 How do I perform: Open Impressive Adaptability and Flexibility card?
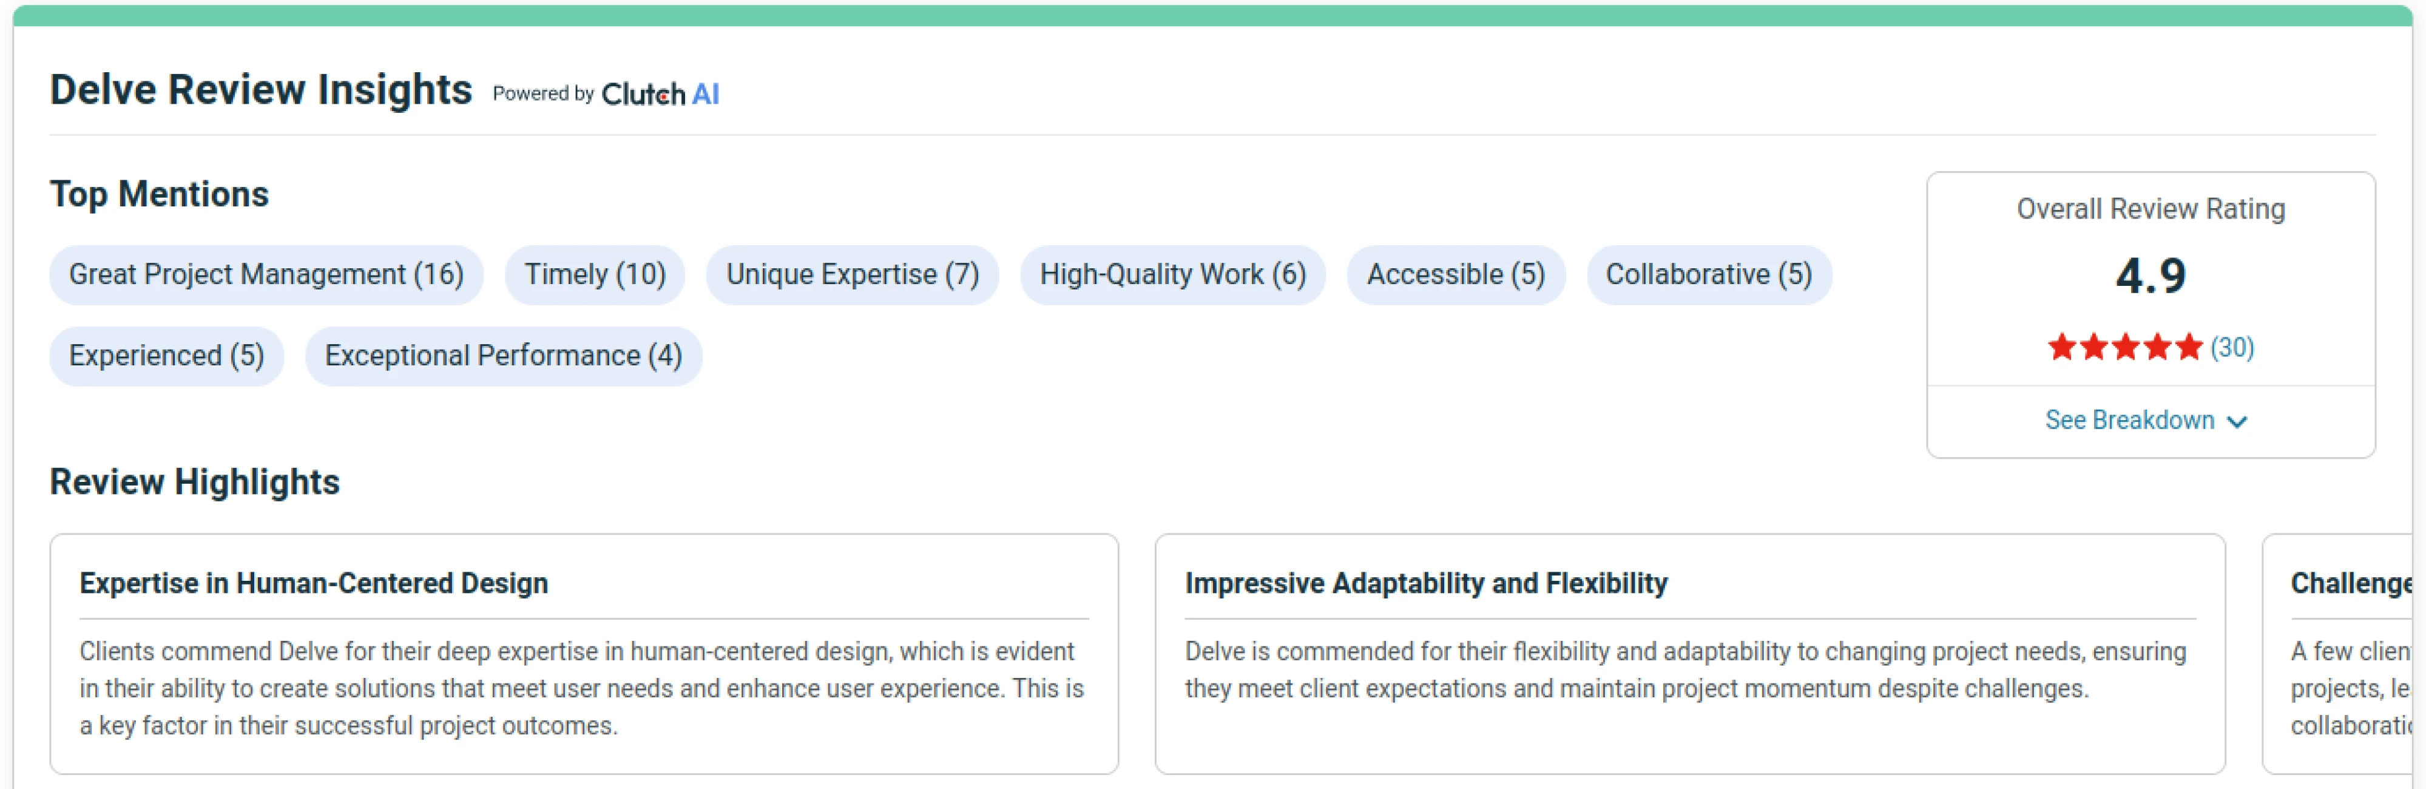click(1689, 654)
